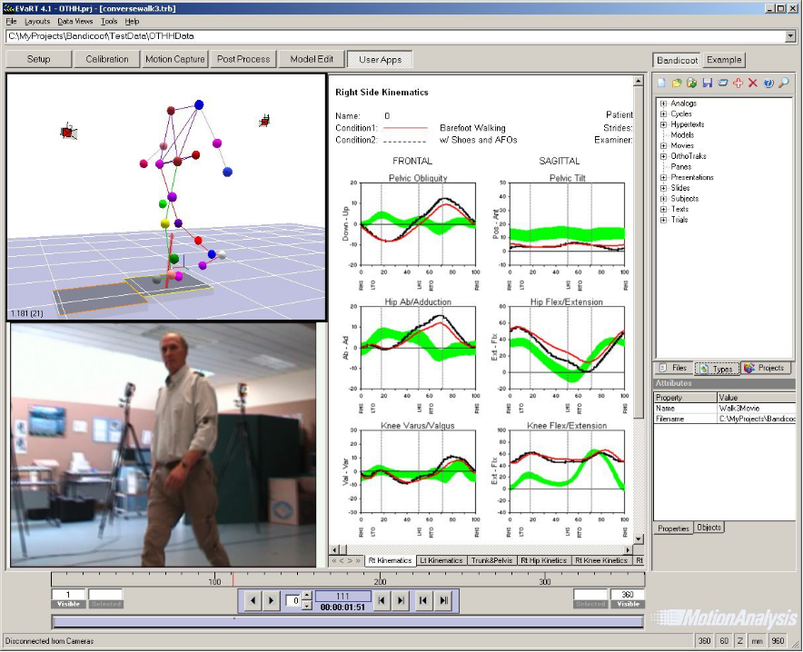Toggle the left Visible frame button
Image resolution: width=803 pixels, height=652 pixels.
pyautogui.click(x=68, y=604)
